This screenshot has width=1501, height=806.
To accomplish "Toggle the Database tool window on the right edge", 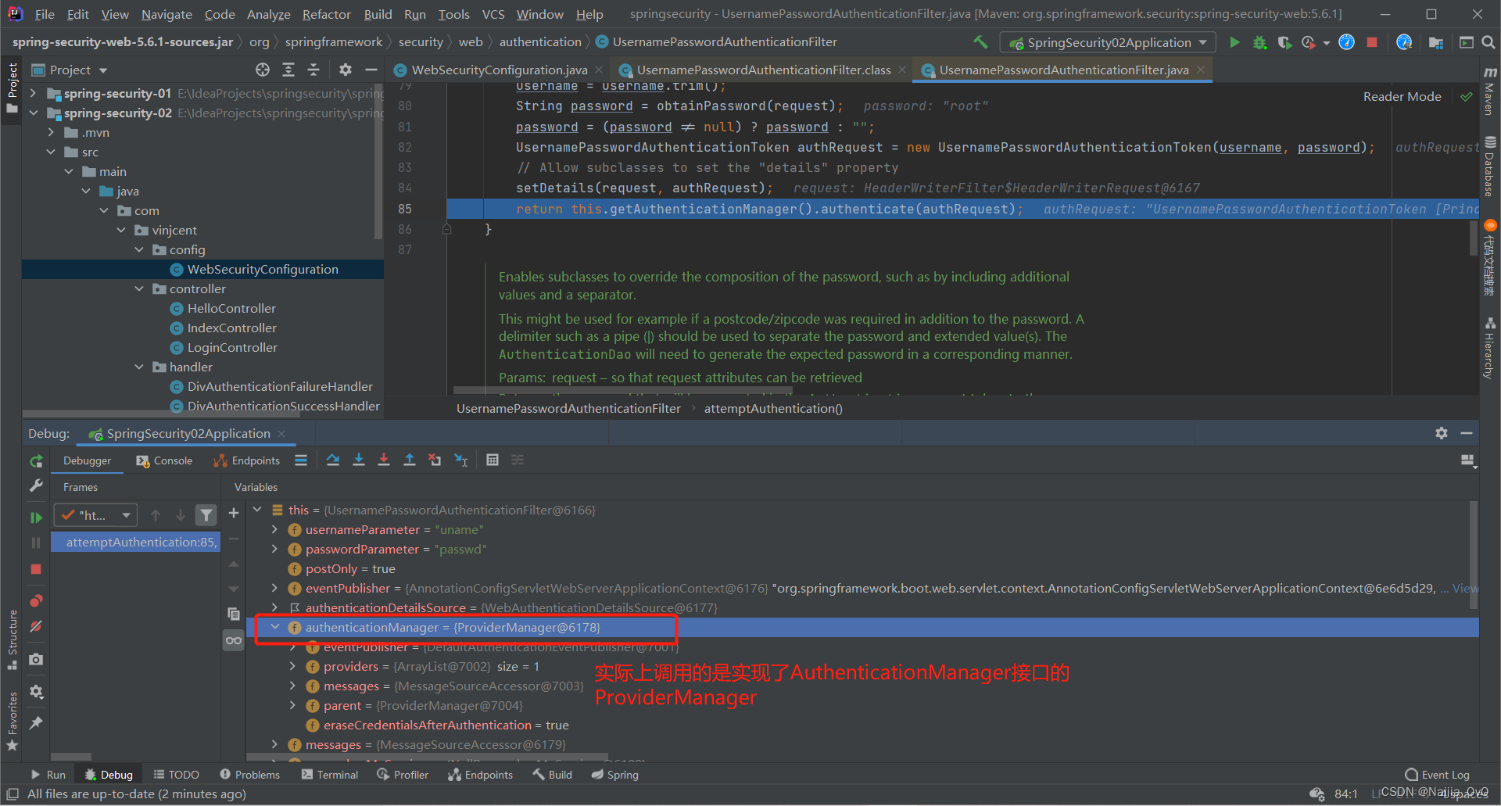I will click(x=1489, y=167).
